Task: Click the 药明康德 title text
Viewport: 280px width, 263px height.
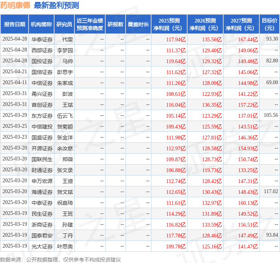Action: point(15,5)
